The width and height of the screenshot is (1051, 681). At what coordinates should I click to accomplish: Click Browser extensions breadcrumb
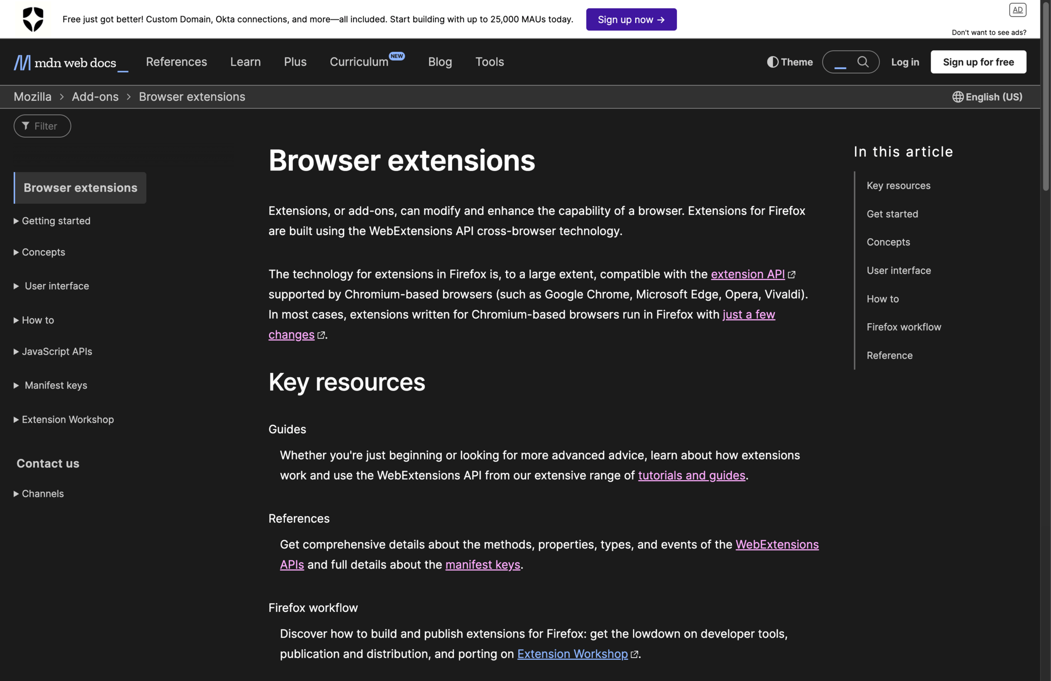[192, 96]
